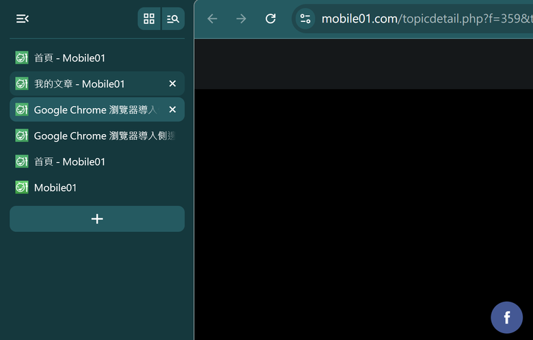This screenshot has width=533, height=340.
Task: Switch to first 首頁 - Mobile01 tab
Action: coord(97,58)
